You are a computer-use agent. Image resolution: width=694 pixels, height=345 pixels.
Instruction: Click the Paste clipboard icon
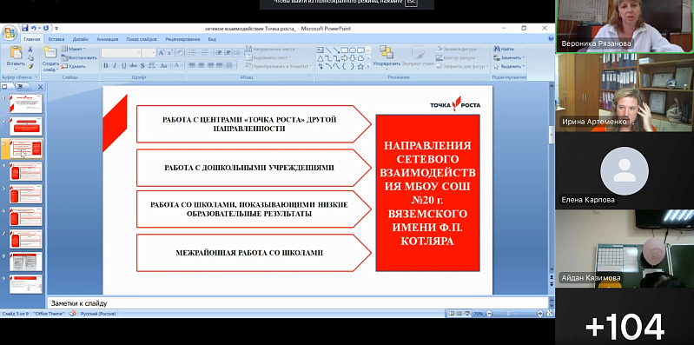pos(16,53)
